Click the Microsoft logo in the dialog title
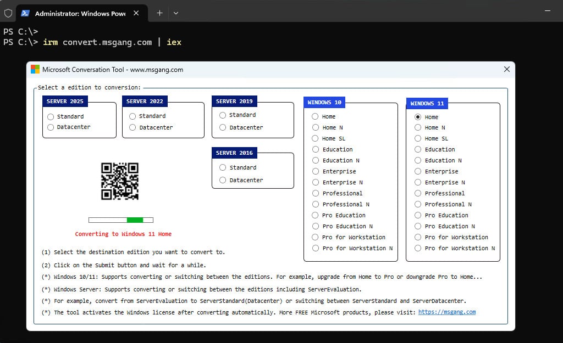The width and height of the screenshot is (563, 343). click(x=35, y=69)
